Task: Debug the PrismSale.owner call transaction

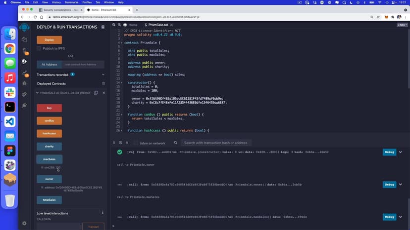Action: pyautogui.click(x=389, y=184)
